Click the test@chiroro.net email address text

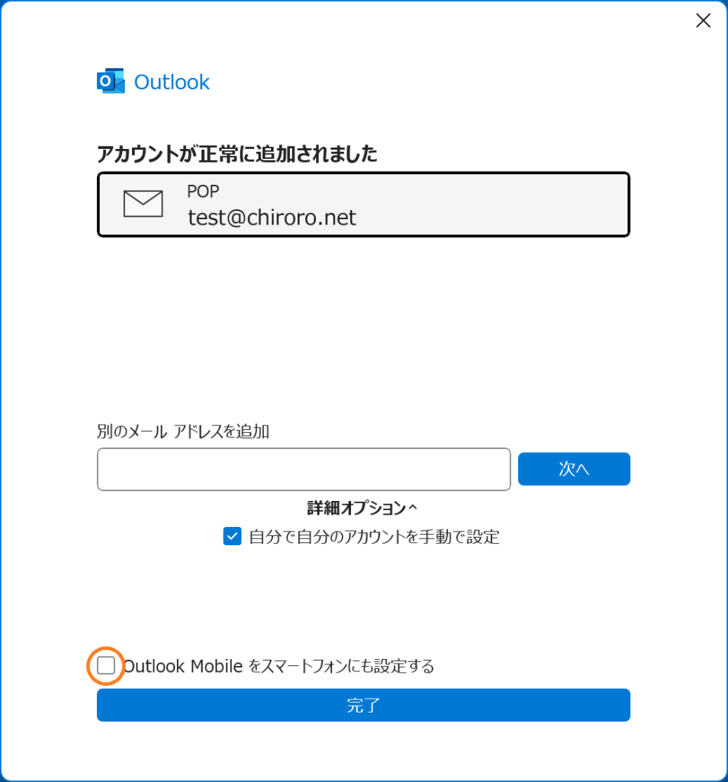272,218
